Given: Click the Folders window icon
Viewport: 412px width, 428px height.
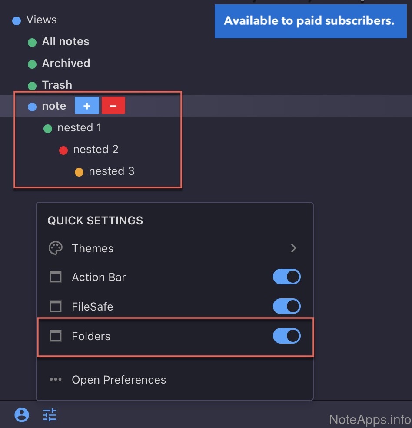Looking at the screenshot, I should pos(56,336).
